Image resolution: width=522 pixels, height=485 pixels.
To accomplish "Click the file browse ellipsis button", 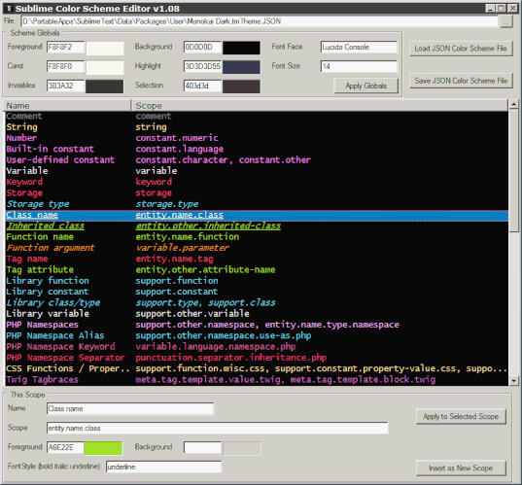I will click(x=506, y=21).
